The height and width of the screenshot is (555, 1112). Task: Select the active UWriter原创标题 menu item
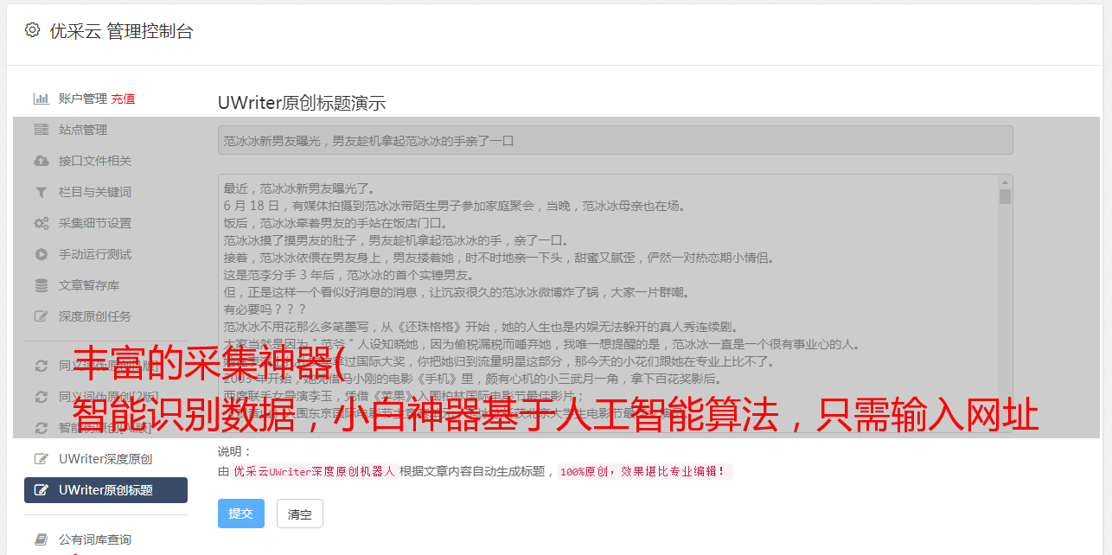click(105, 490)
